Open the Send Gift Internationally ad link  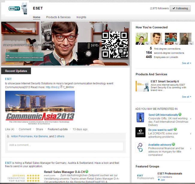point(163,115)
